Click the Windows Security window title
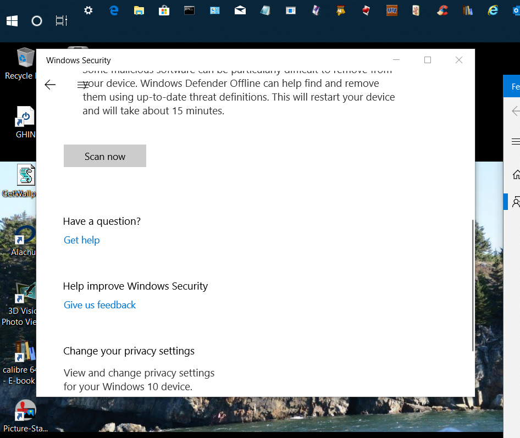The image size is (520, 438). 78,60
